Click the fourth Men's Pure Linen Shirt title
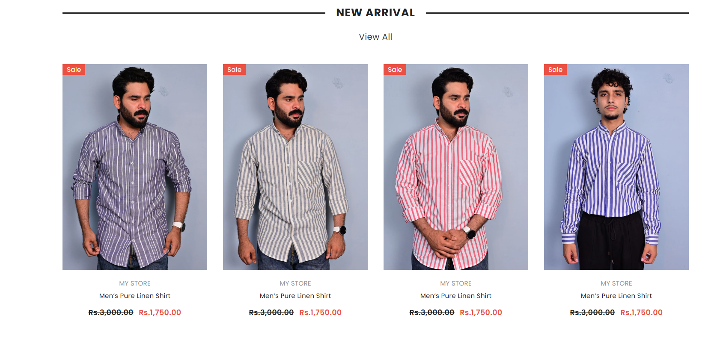The image size is (726, 342). pyautogui.click(x=616, y=296)
